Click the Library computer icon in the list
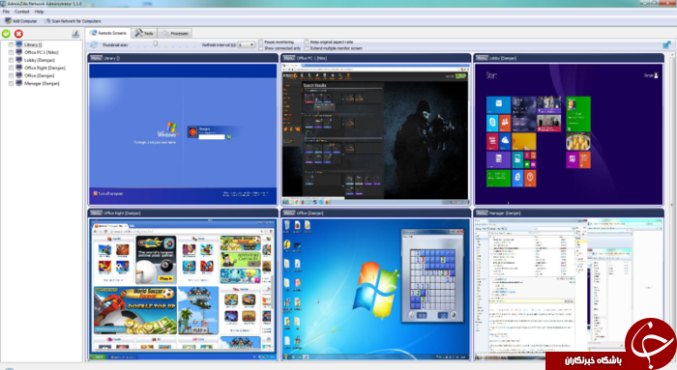This screenshot has height=370, width=677. tap(19, 44)
